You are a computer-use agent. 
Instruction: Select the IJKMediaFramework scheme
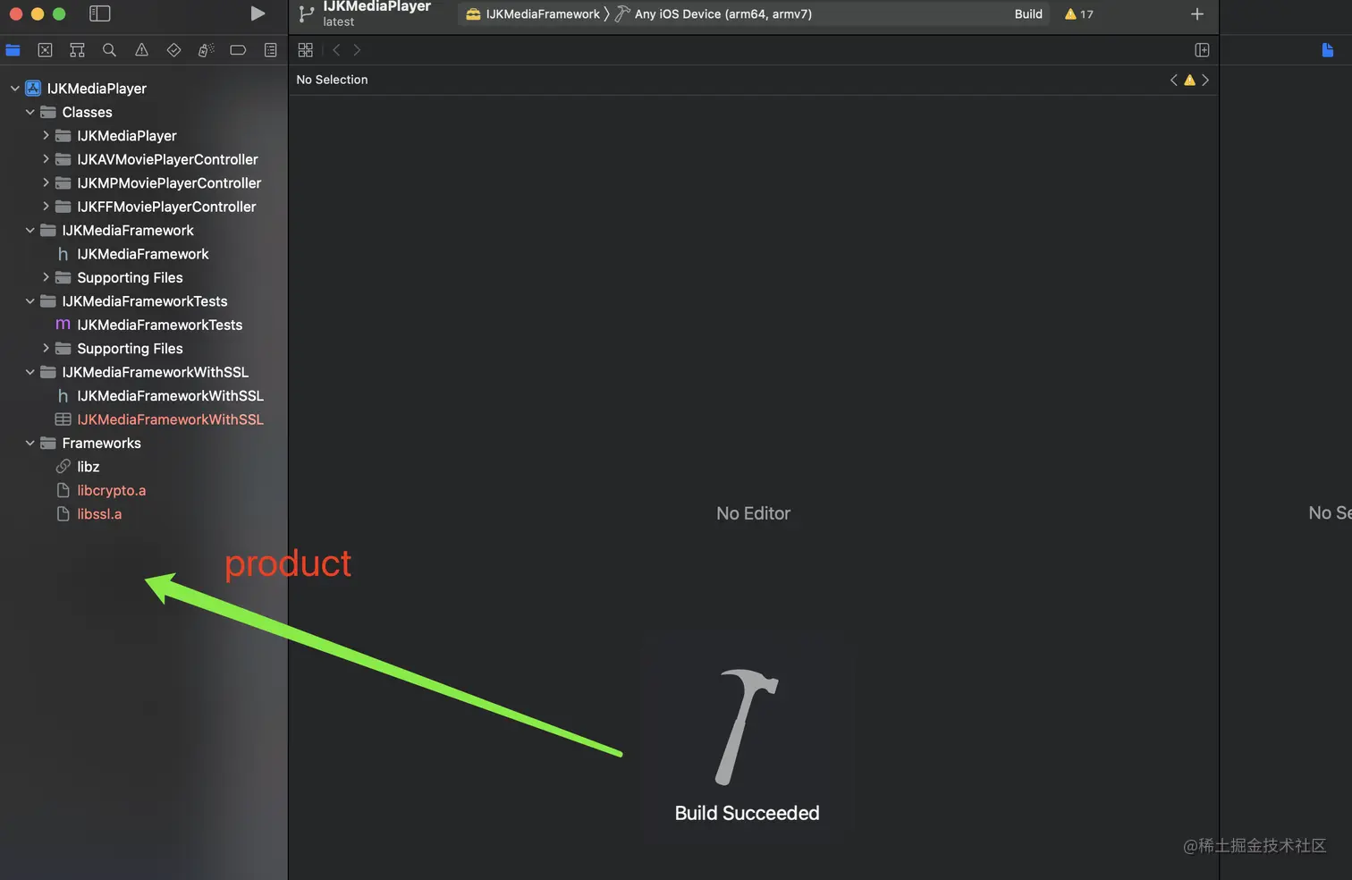(533, 14)
